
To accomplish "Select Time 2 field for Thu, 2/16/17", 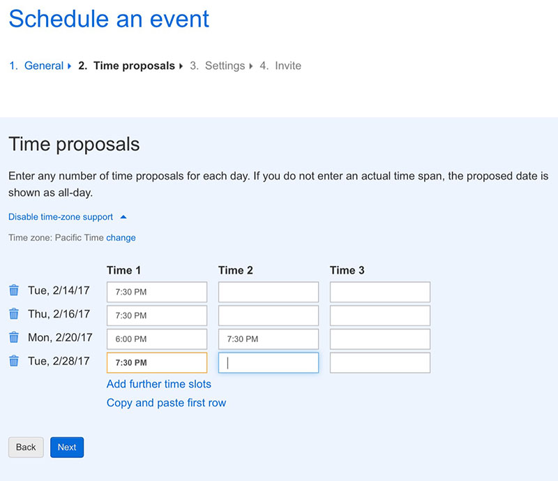I will point(269,316).
